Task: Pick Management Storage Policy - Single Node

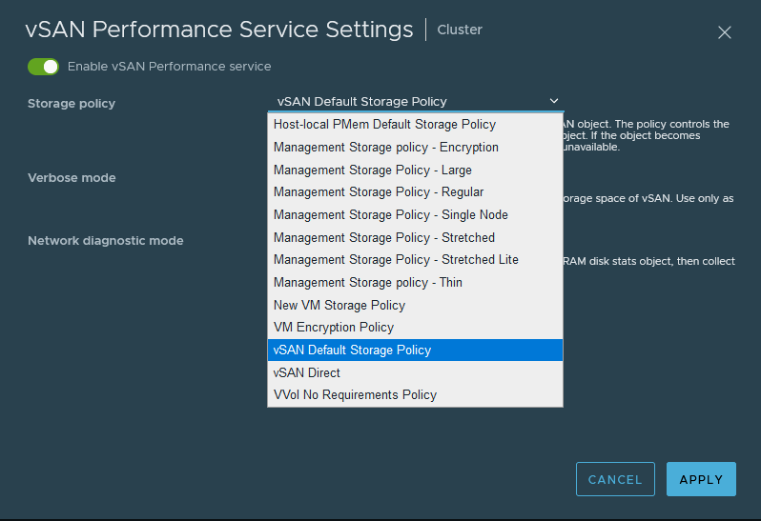Action: (x=415, y=214)
